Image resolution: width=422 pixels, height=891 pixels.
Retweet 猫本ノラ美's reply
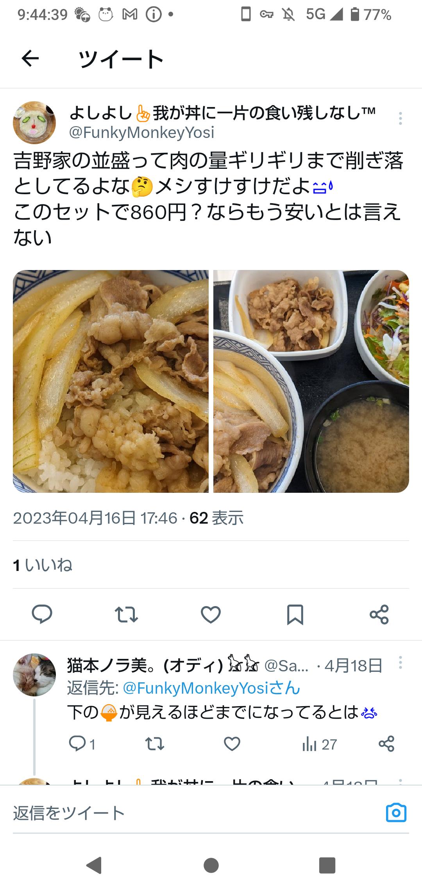154,744
